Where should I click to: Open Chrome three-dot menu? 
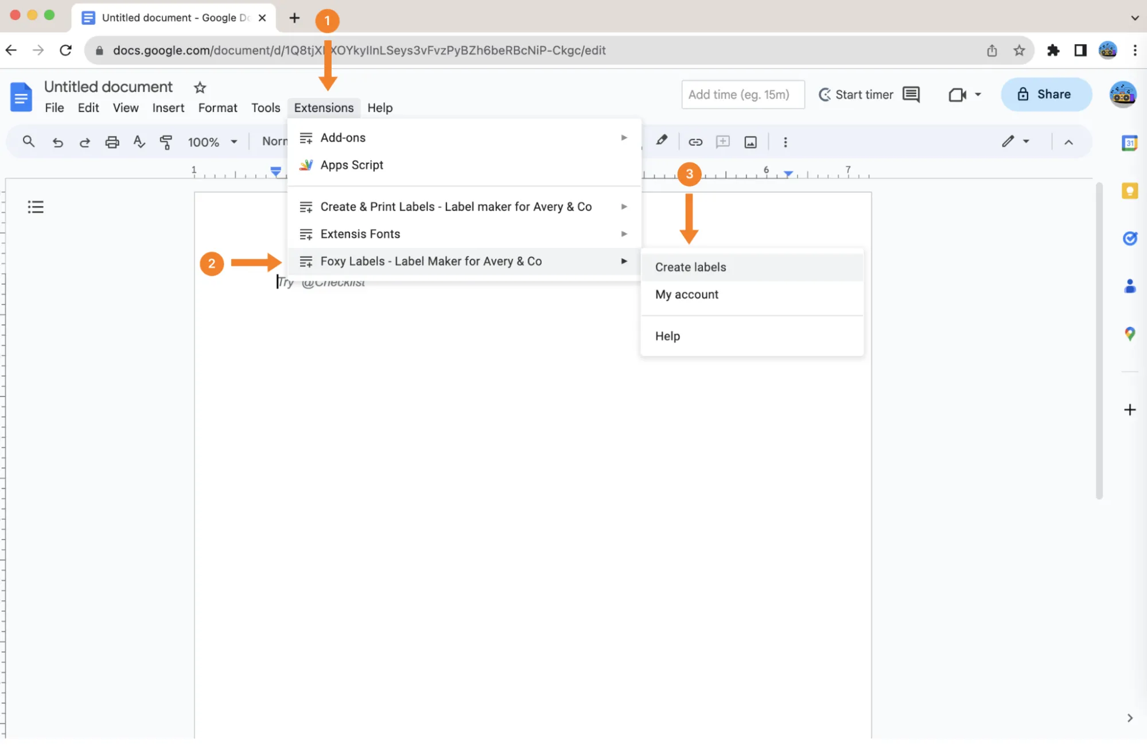[x=1134, y=50]
